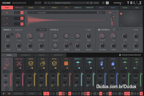The image size is (144, 96).
Task: Open the Algebraic Impression preset browser
Action: tap(68, 3)
